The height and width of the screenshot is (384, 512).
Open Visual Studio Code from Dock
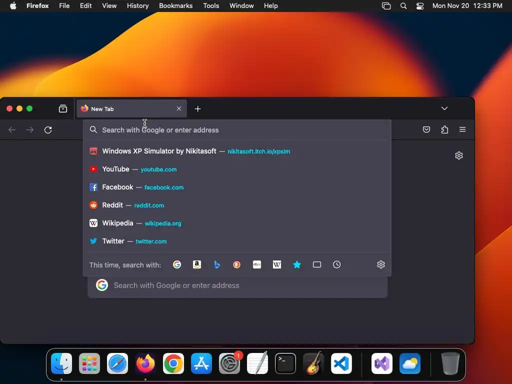(x=341, y=363)
